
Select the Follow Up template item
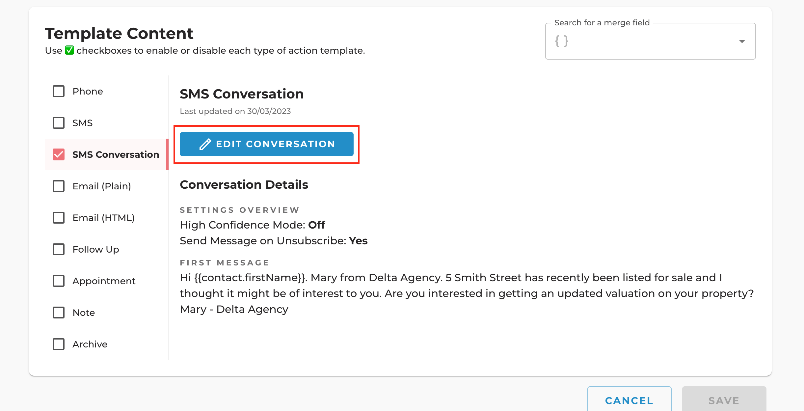pyautogui.click(x=107, y=249)
